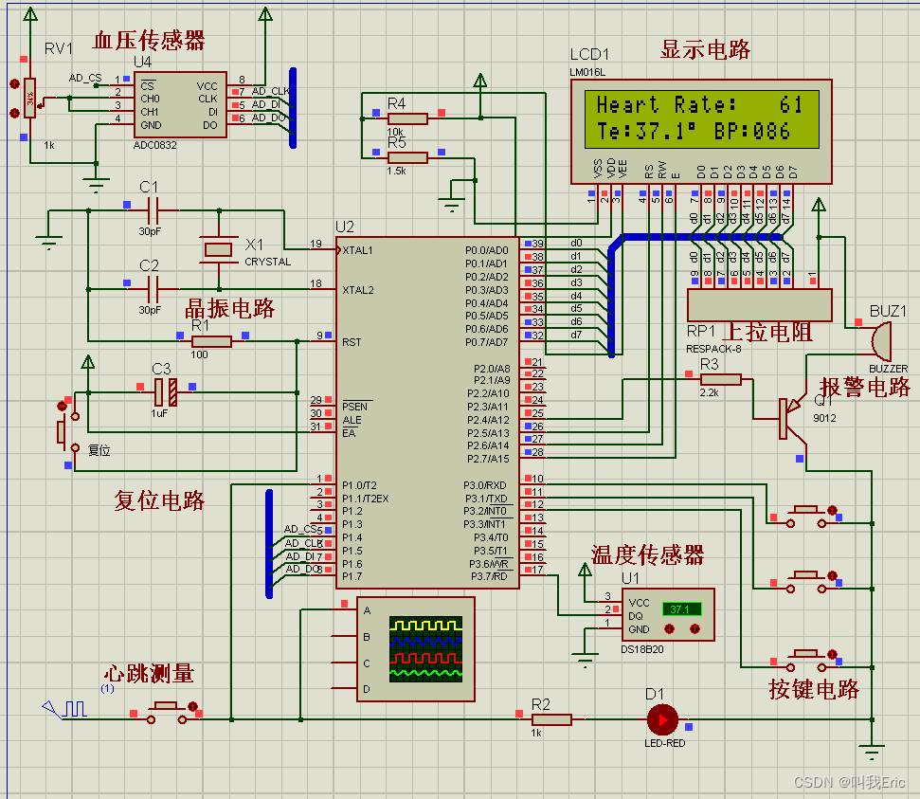This screenshot has width=920, height=799.
Task: Select the RV1 potentiometer body
Action: 29,98
